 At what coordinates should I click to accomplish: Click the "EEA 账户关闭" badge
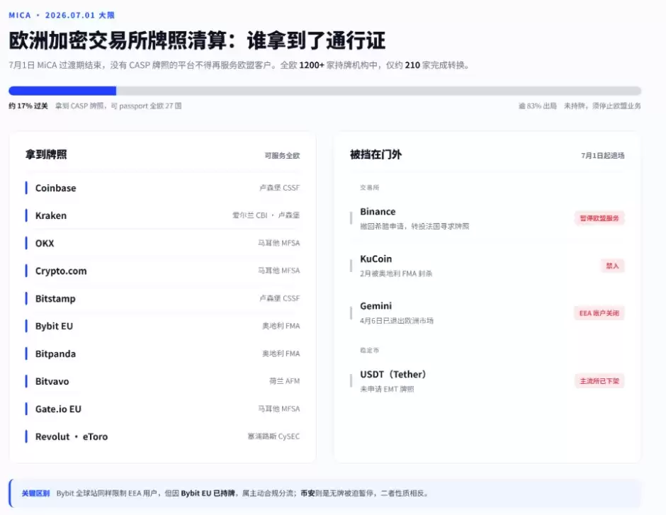point(599,313)
